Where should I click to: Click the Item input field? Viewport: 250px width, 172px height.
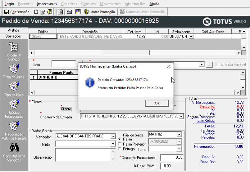point(64,64)
